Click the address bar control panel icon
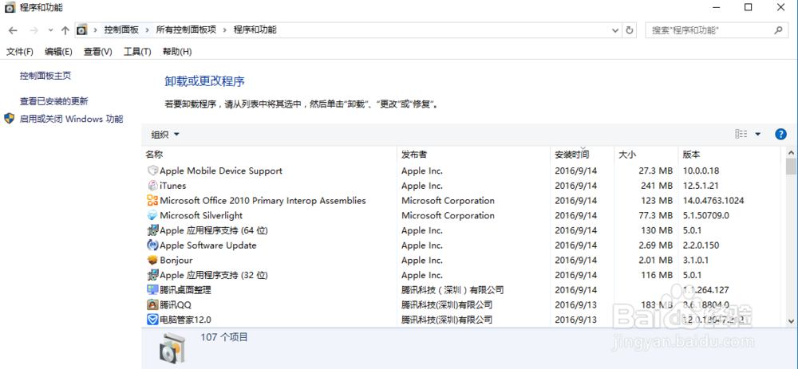798x369 pixels. click(81, 30)
